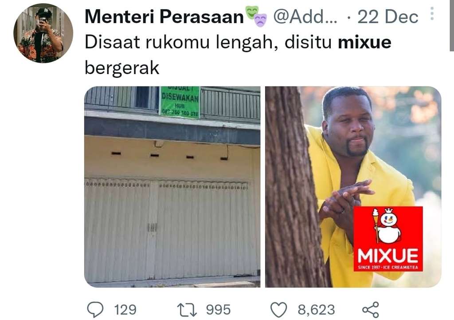Click the tweet text starting with Disaat rukomu
The image size is (454, 320).
(238, 55)
